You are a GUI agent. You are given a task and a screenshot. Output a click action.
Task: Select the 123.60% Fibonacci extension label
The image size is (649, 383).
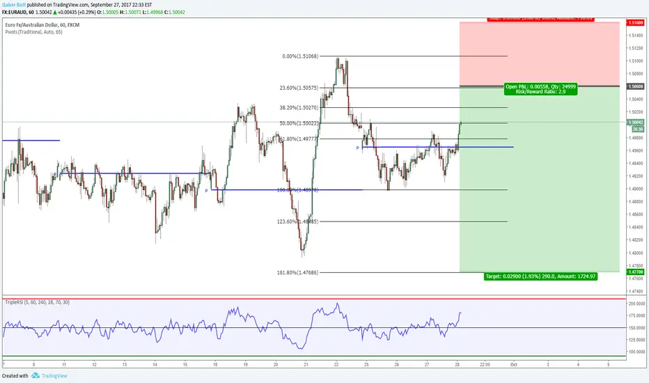(x=297, y=221)
